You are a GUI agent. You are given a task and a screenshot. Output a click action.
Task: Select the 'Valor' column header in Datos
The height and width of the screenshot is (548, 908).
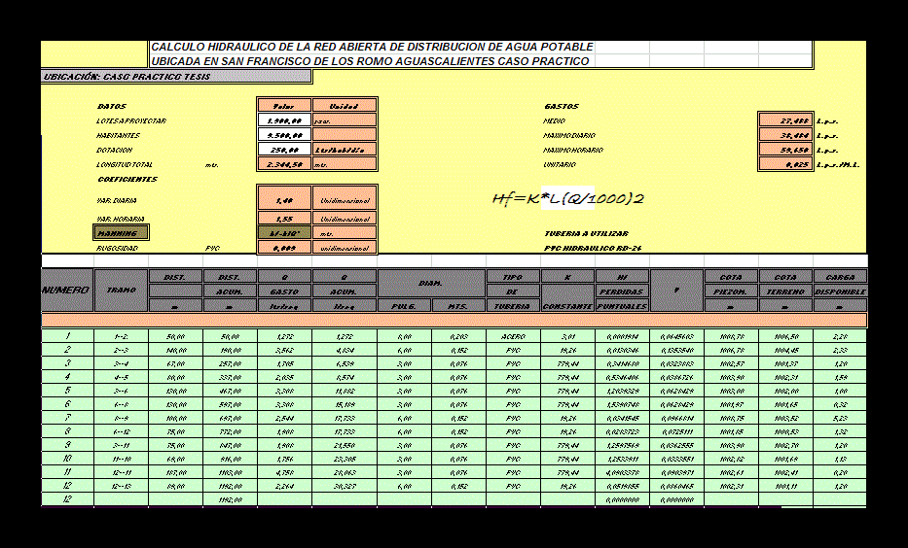284,105
